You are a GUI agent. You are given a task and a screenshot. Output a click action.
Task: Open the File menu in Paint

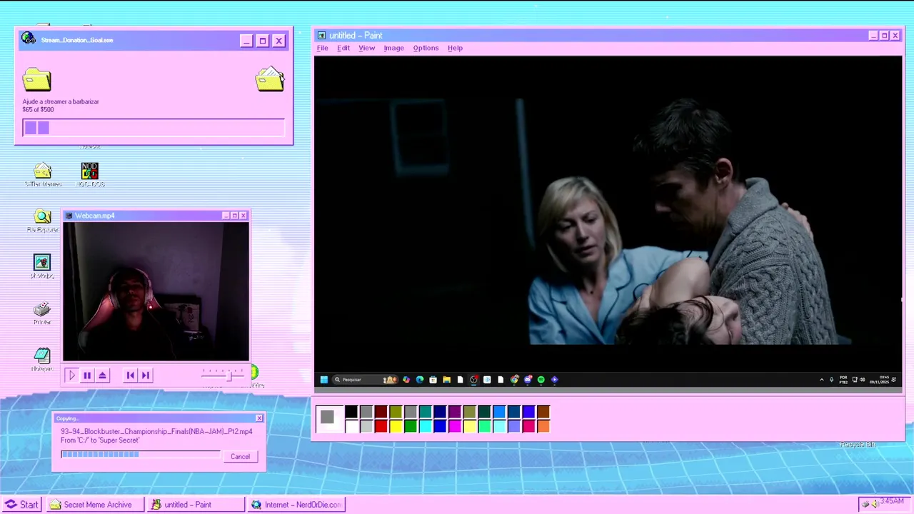coord(322,48)
